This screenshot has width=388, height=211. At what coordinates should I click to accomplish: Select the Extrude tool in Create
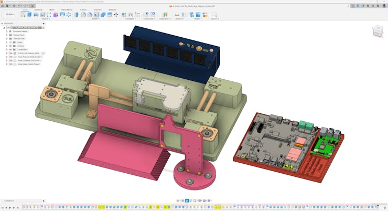30,15
